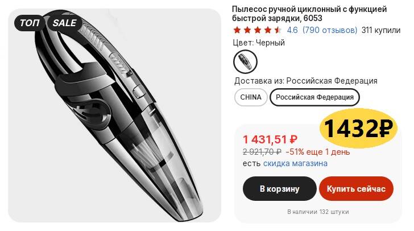Choose Российская Федерация shipping option

(x=314, y=97)
